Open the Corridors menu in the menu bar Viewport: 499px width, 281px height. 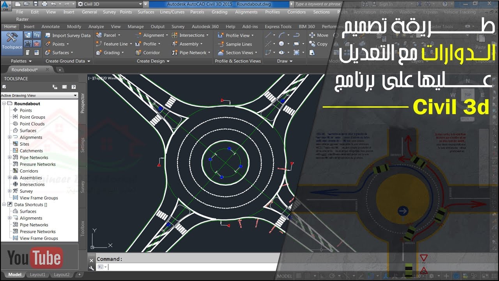(297, 12)
